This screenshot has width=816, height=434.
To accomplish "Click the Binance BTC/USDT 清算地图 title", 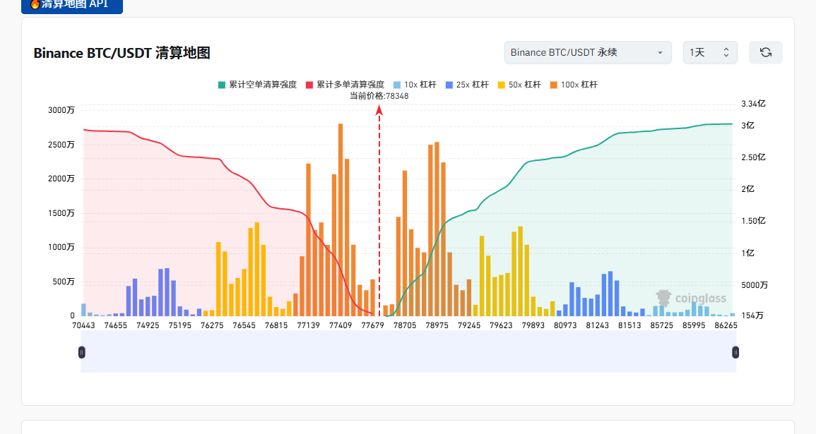I will 122,53.
